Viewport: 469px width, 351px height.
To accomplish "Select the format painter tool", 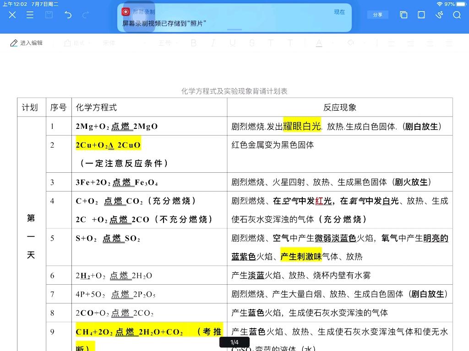I will click(x=66, y=43).
